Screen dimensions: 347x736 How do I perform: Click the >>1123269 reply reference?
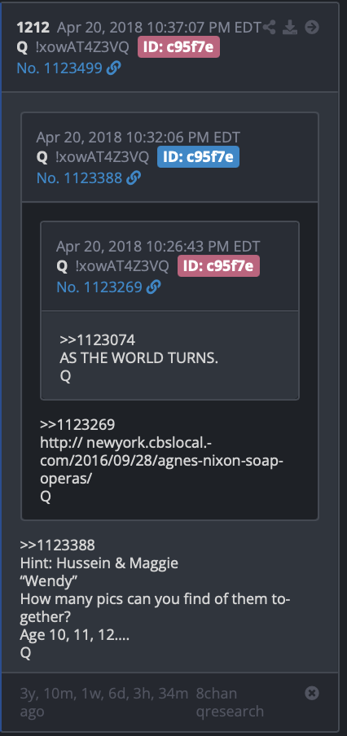77,424
